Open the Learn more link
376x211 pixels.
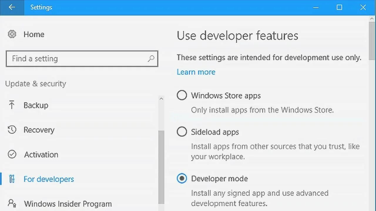[x=196, y=72]
